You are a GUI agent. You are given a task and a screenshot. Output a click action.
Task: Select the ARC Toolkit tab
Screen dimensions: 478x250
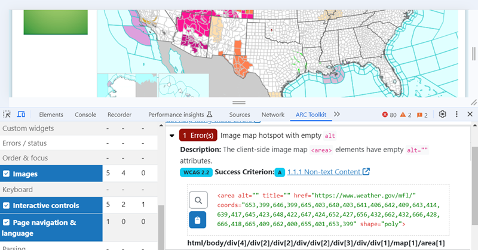tap(311, 115)
